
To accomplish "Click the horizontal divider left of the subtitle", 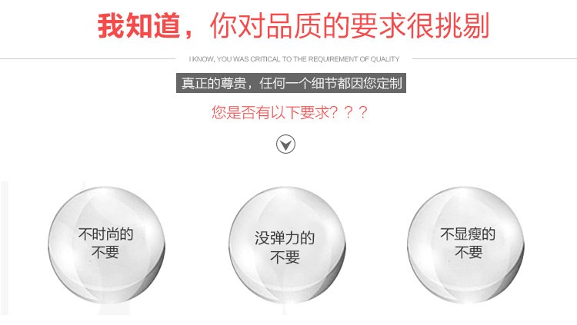I will pyautogui.click(x=88, y=58).
